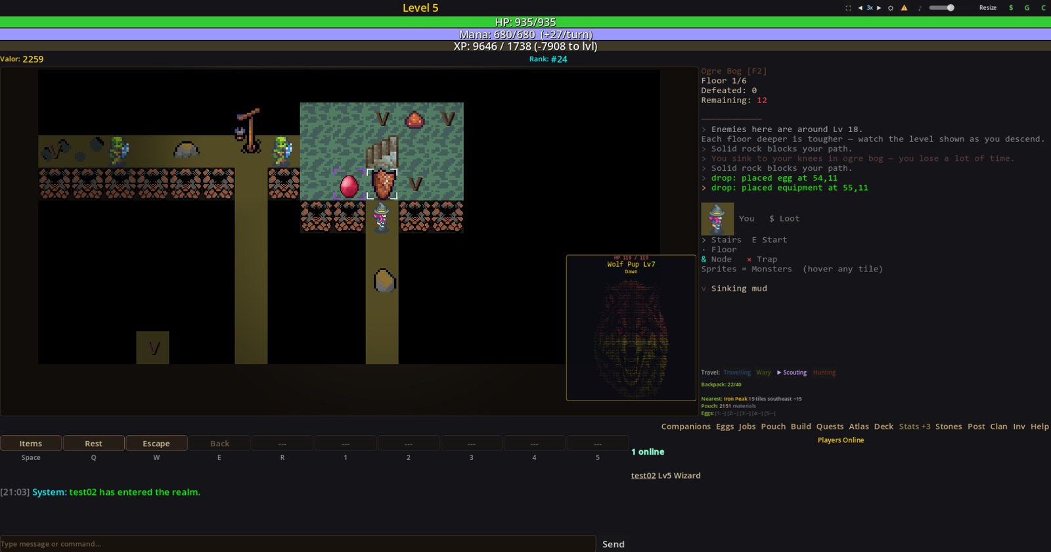This screenshot has width=1051, height=552.
Task: Send the chat message
Action: click(x=614, y=544)
